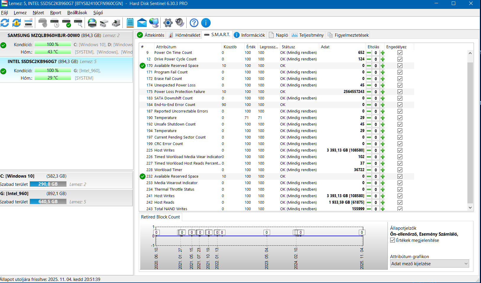Switch to the Áttekintés tab
This screenshot has height=283, width=481.
(151, 35)
